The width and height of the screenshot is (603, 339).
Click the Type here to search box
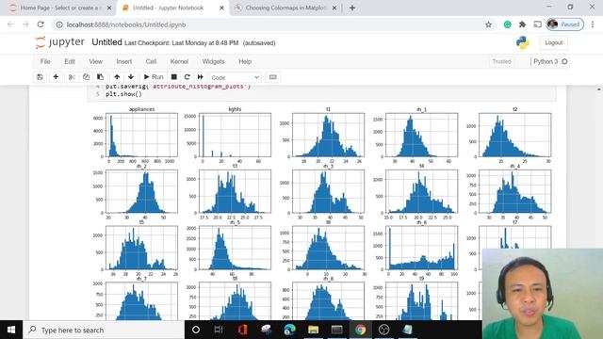[104, 330]
